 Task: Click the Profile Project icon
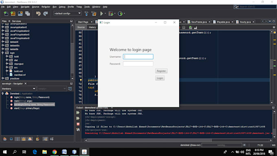[x=120, y=13]
